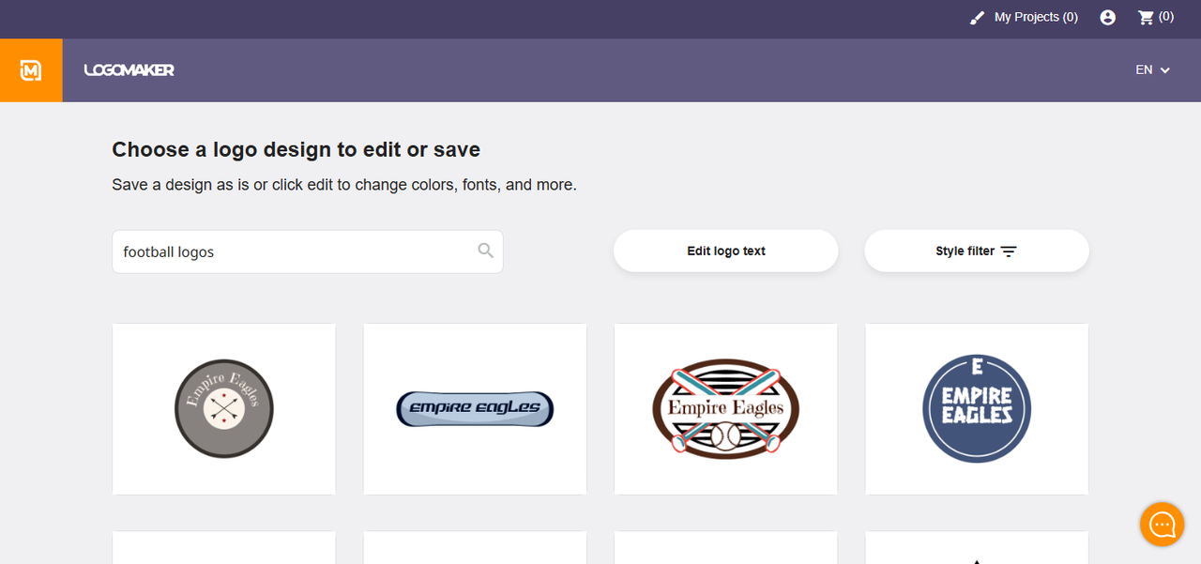1201x564 pixels.
Task: Click the partially visible second-row first logo card
Action: click(223, 548)
